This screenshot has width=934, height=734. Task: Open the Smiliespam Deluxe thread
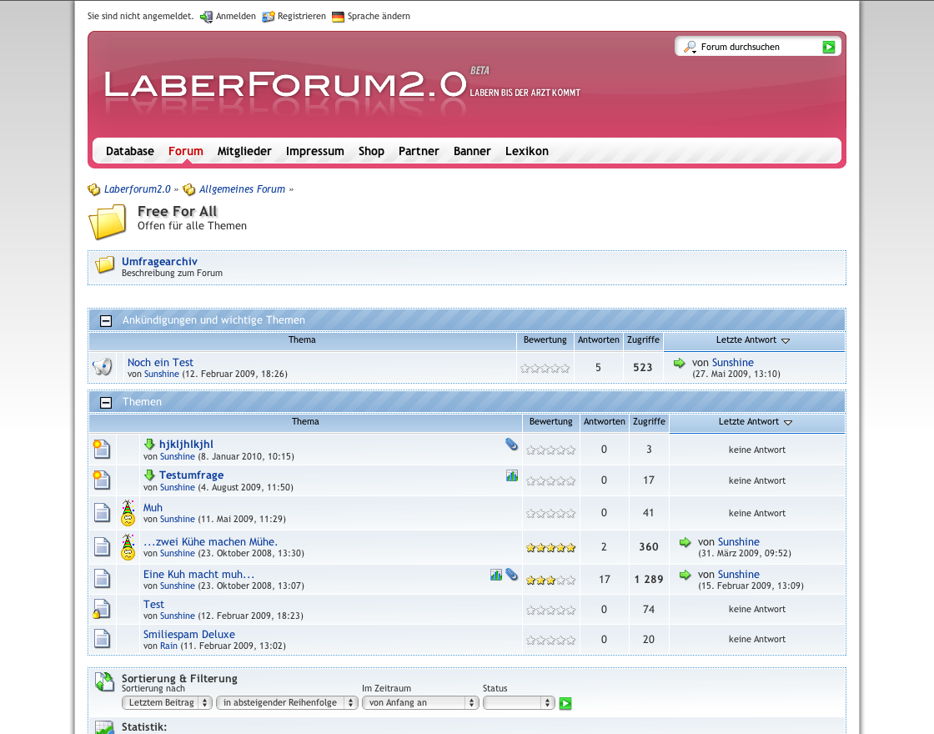tap(189, 634)
